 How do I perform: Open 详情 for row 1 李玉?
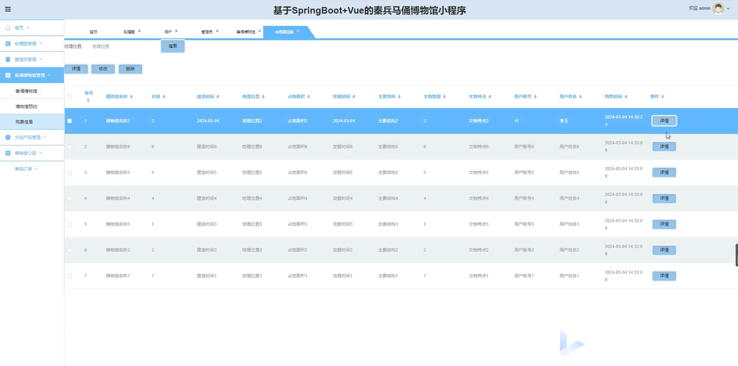664,121
